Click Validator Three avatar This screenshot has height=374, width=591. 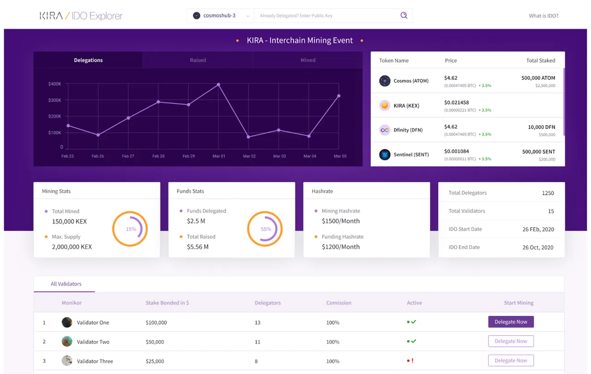(67, 361)
